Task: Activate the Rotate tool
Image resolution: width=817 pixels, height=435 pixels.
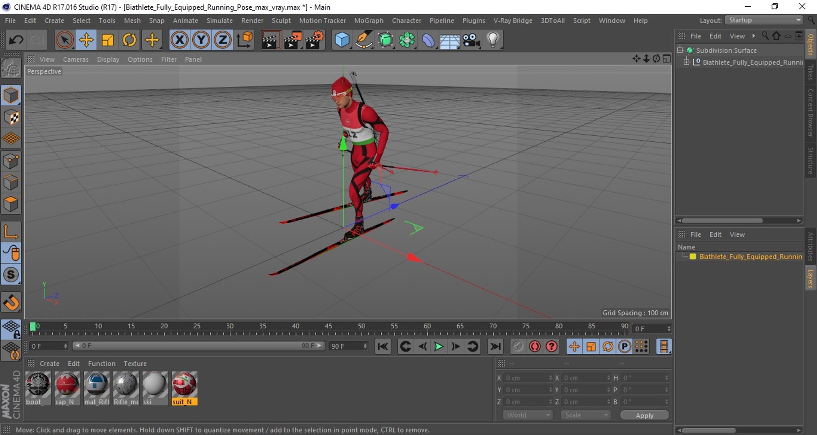Action: 129,40
